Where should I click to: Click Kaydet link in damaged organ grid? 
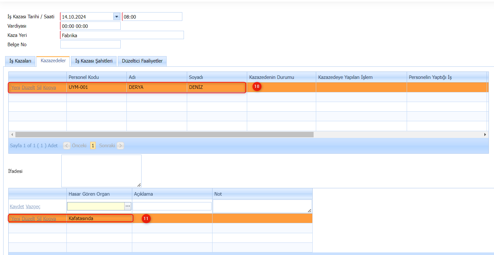coord(17,207)
